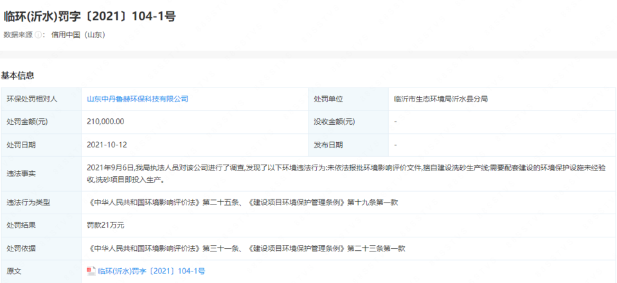Select the 处罚依据 label cell
Viewport: 617px width, 283px height.
[x=41, y=248]
